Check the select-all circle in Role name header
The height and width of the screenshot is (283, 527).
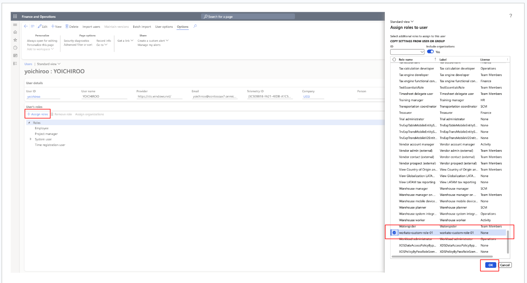click(394, 60)
